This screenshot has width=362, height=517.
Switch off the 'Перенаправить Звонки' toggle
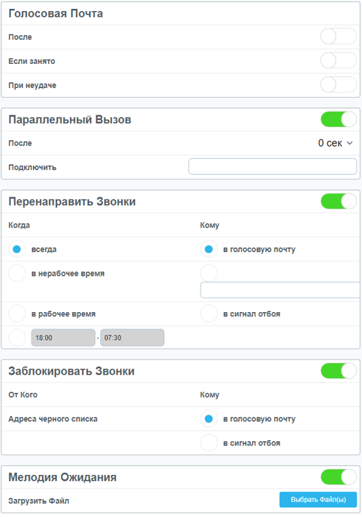338,201
